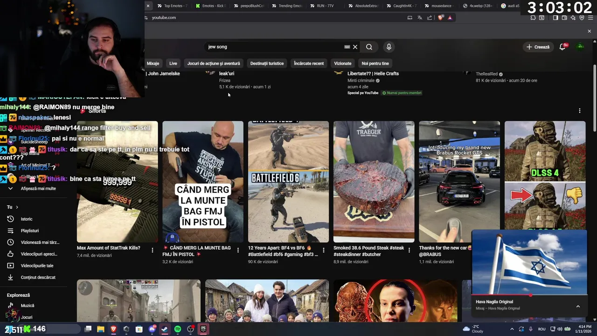Open Conținut descărcat in sidebar
The width and height of the screenshot is (597, 336).
38,277
